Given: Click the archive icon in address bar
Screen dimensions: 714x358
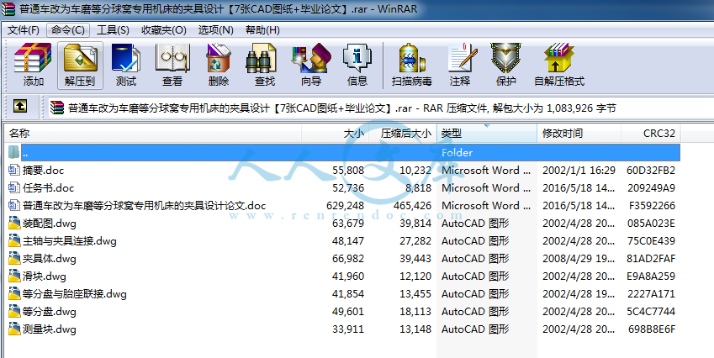Looking at the screenshot, I should [x=57, y=108].
